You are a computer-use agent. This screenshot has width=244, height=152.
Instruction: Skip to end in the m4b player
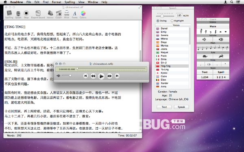pyautogui.click(x=117, y=76)
